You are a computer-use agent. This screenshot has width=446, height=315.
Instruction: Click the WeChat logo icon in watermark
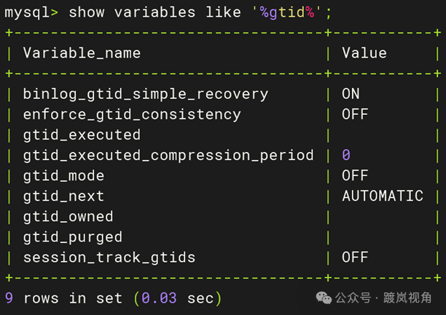pyautogui.click(x=324, y=298)
